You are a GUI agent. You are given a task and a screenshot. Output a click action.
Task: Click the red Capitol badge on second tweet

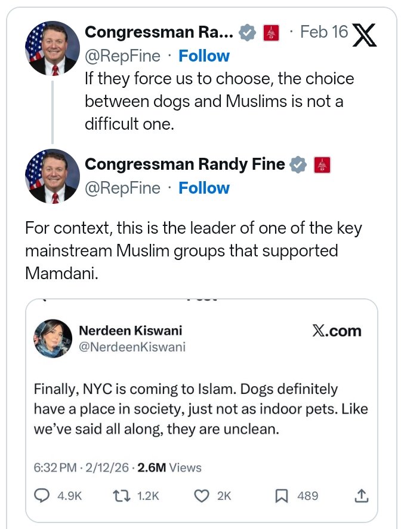[322, 164]
